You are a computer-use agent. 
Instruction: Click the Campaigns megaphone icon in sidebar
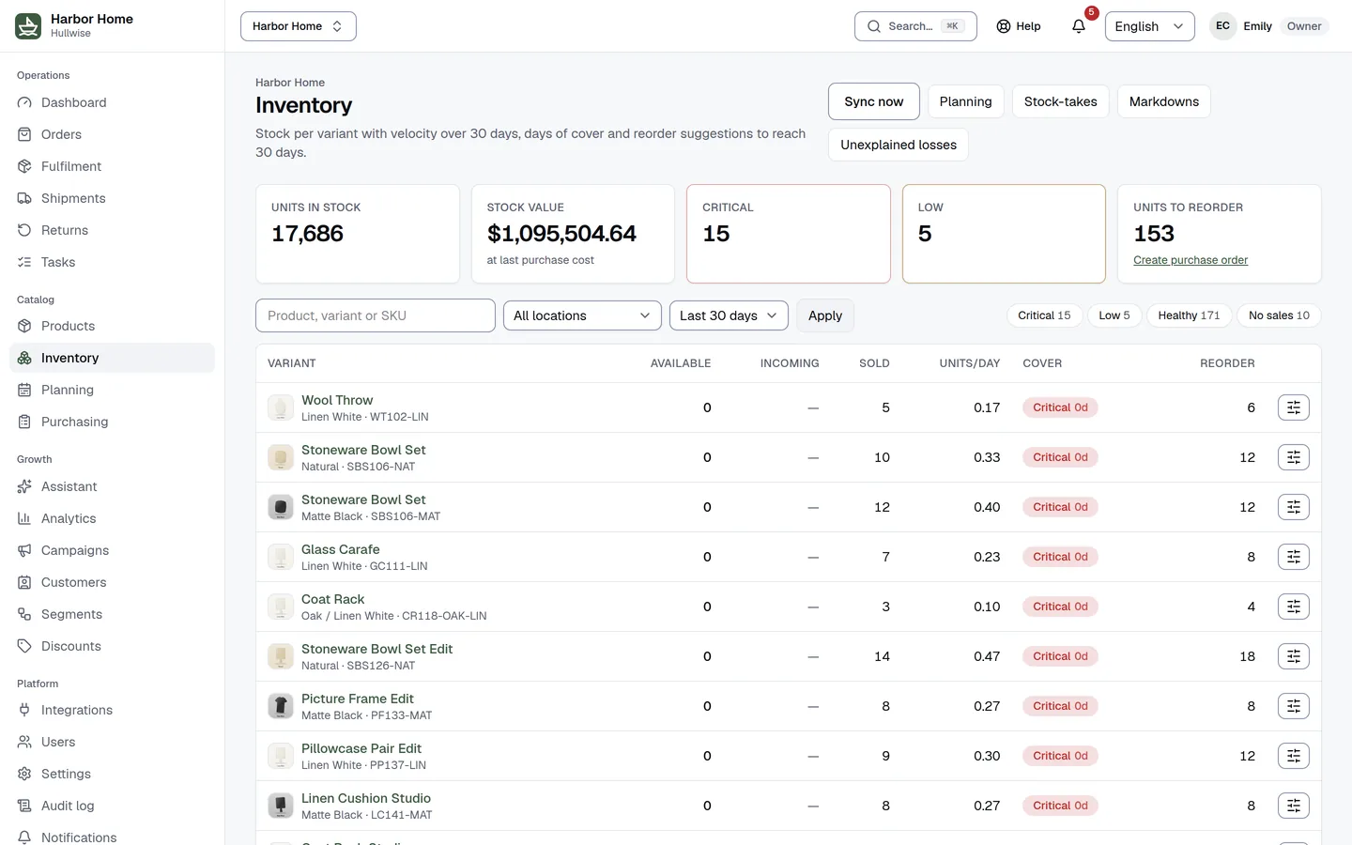point(24,550)
